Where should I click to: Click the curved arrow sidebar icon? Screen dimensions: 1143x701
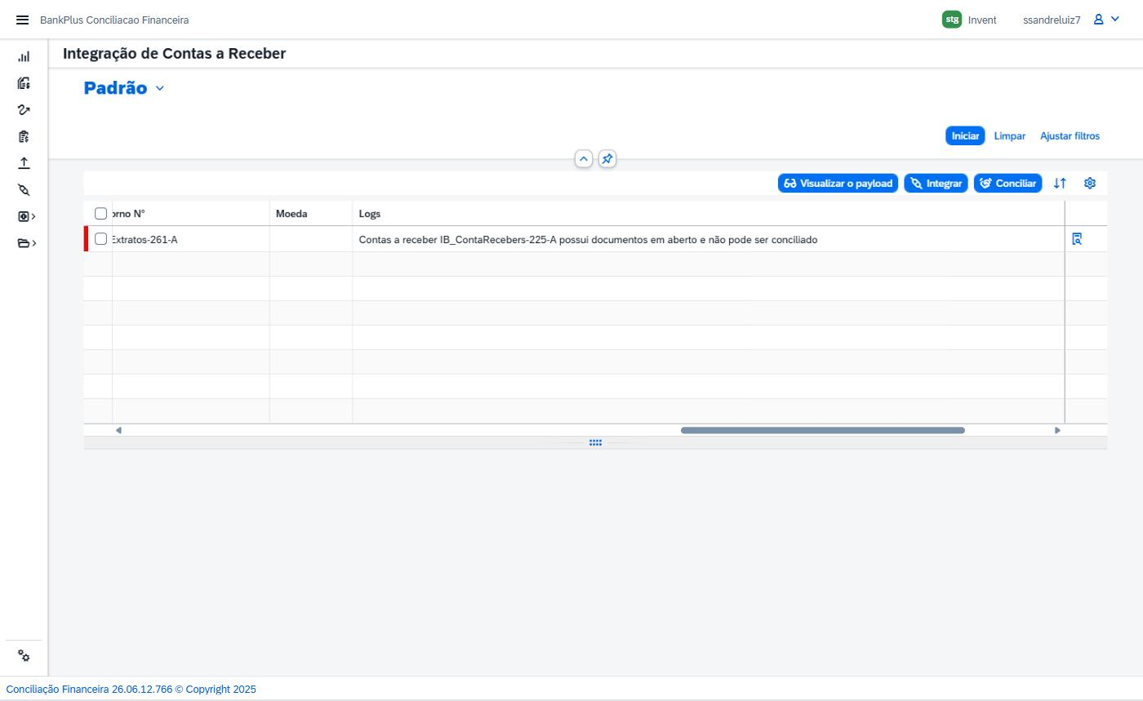tap(24, 110)
